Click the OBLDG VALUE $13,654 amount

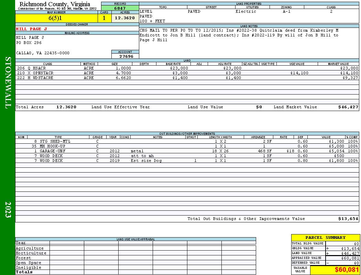pos(350,249)
